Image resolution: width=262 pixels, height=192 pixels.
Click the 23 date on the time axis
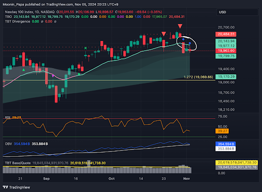(164, 179)
